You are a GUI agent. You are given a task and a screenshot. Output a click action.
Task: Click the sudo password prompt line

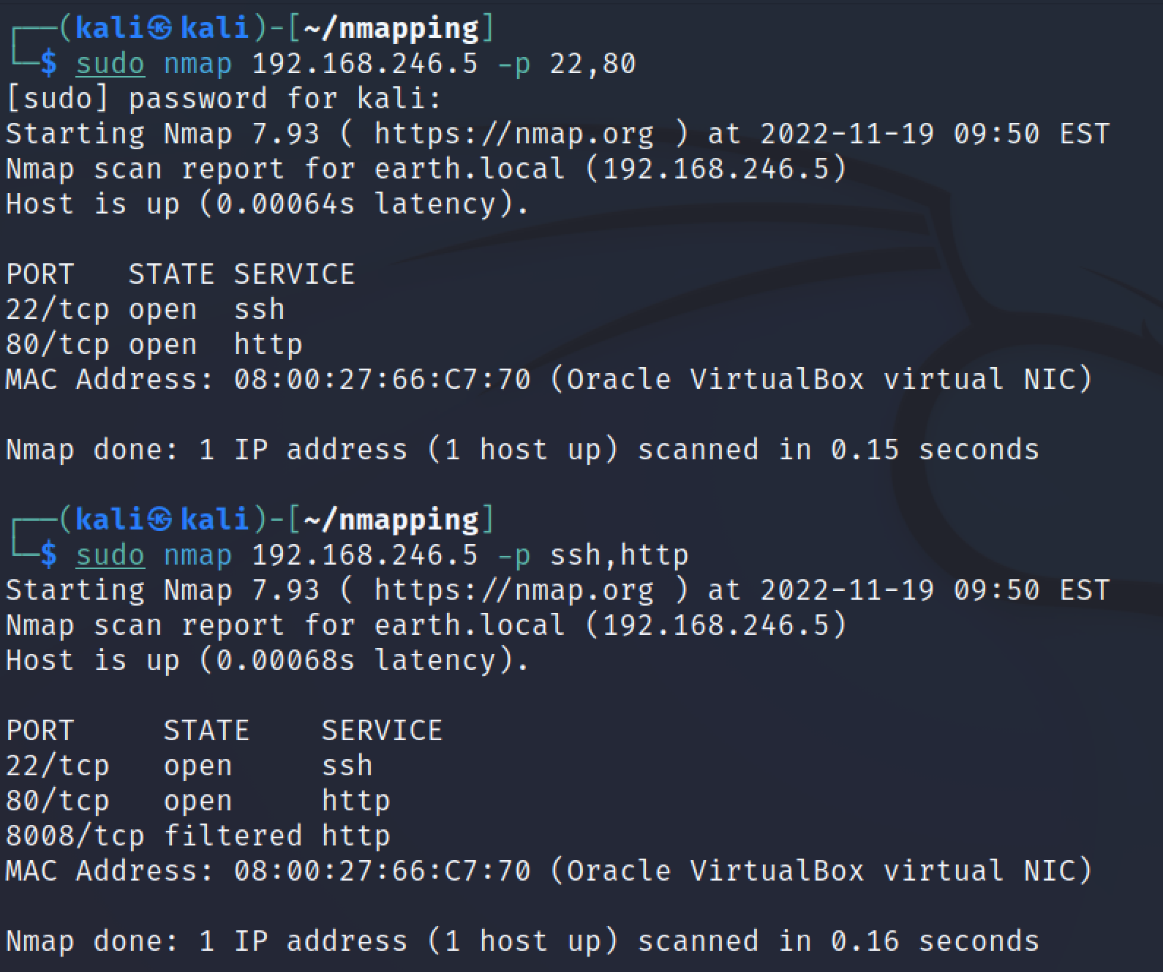click(224, 99)
